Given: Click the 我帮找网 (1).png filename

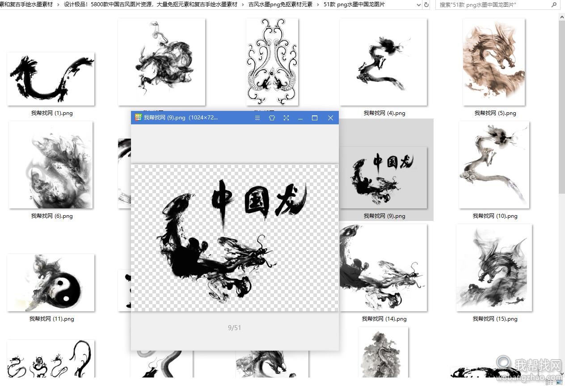Looking at the screenshot, I should pos(52,113).
